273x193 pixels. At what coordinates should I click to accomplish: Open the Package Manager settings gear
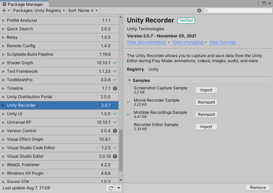[199, 11]
